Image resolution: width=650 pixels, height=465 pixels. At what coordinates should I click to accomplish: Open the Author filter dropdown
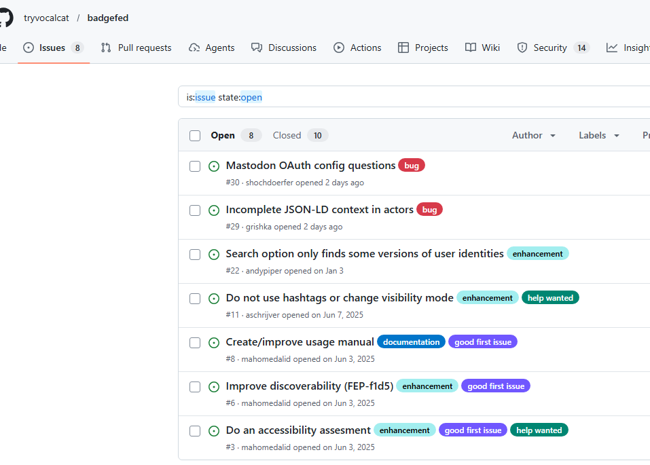pyautogui.click(x=533, y=135)
